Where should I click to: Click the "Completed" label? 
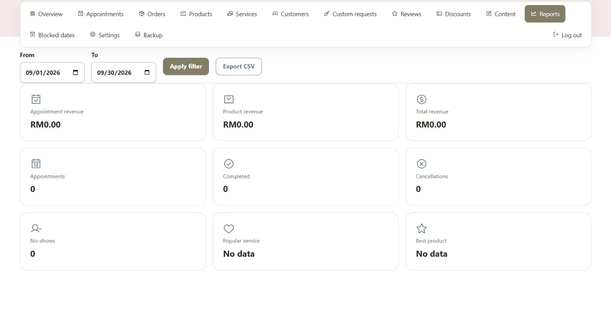[236, 176]
